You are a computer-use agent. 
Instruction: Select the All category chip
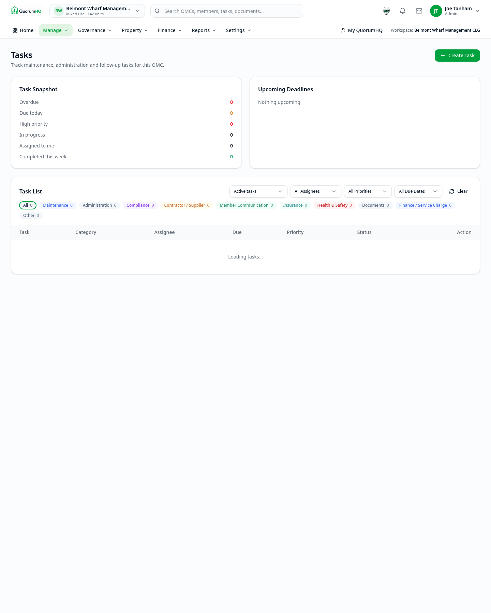(28, 205)
